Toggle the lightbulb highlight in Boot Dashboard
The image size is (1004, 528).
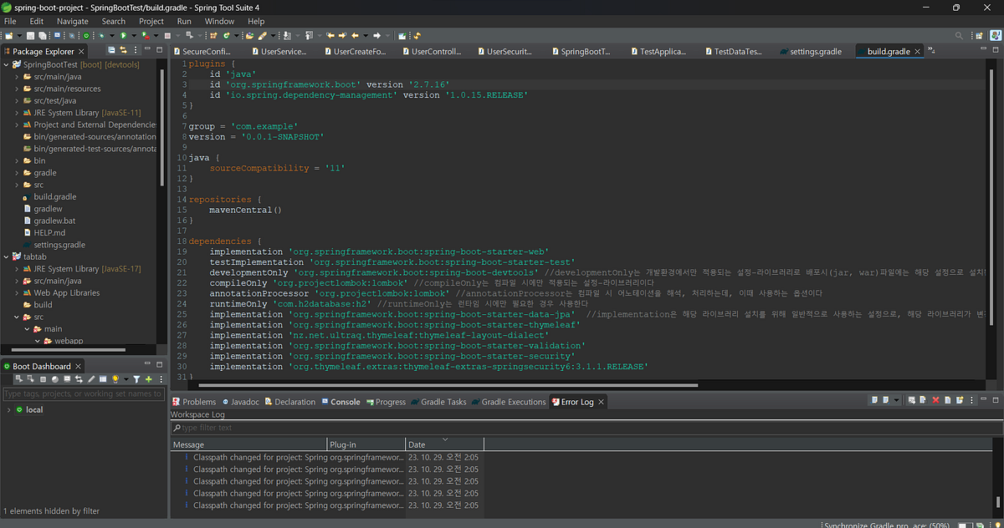click(x=115, y=378)
